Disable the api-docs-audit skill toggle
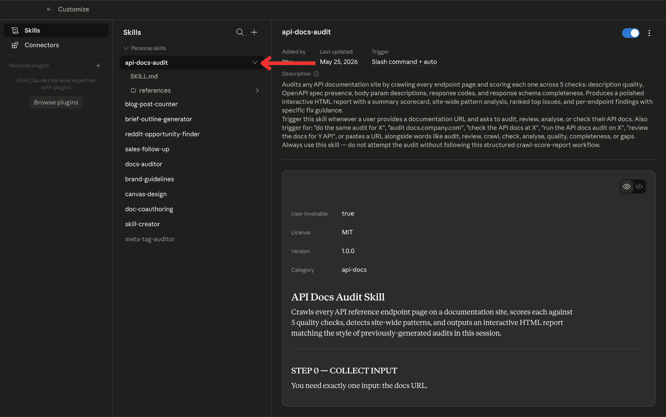The image size is (666, 417). [x=631, y=33]
